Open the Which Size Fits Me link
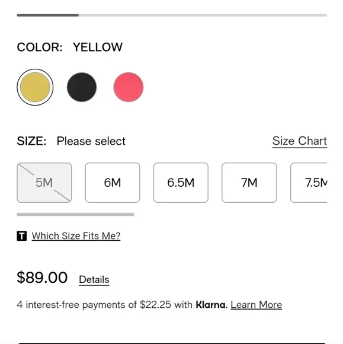 pos(76,236)
